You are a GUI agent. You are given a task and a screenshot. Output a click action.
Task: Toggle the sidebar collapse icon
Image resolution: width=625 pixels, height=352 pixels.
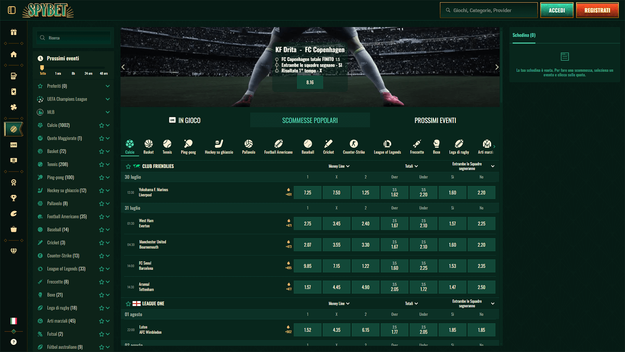tap(12, 10)
